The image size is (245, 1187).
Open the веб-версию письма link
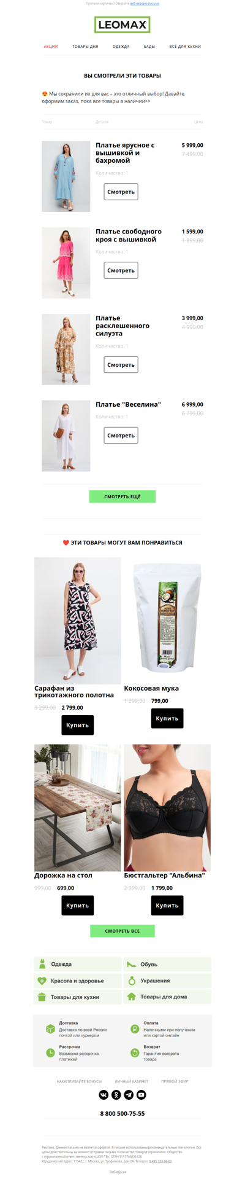click(145, 4)
